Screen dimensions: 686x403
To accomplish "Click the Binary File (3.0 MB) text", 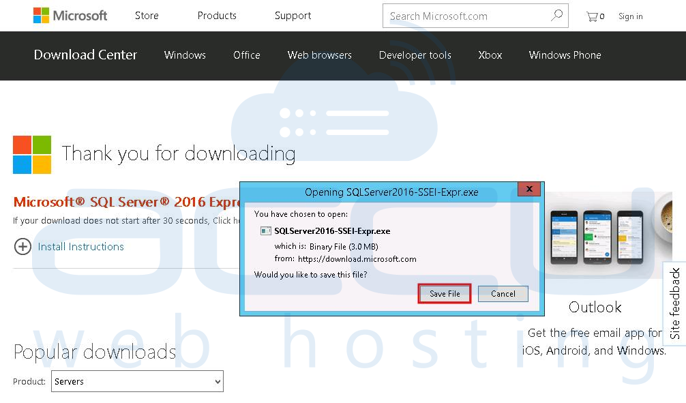I will coord(344,247).
